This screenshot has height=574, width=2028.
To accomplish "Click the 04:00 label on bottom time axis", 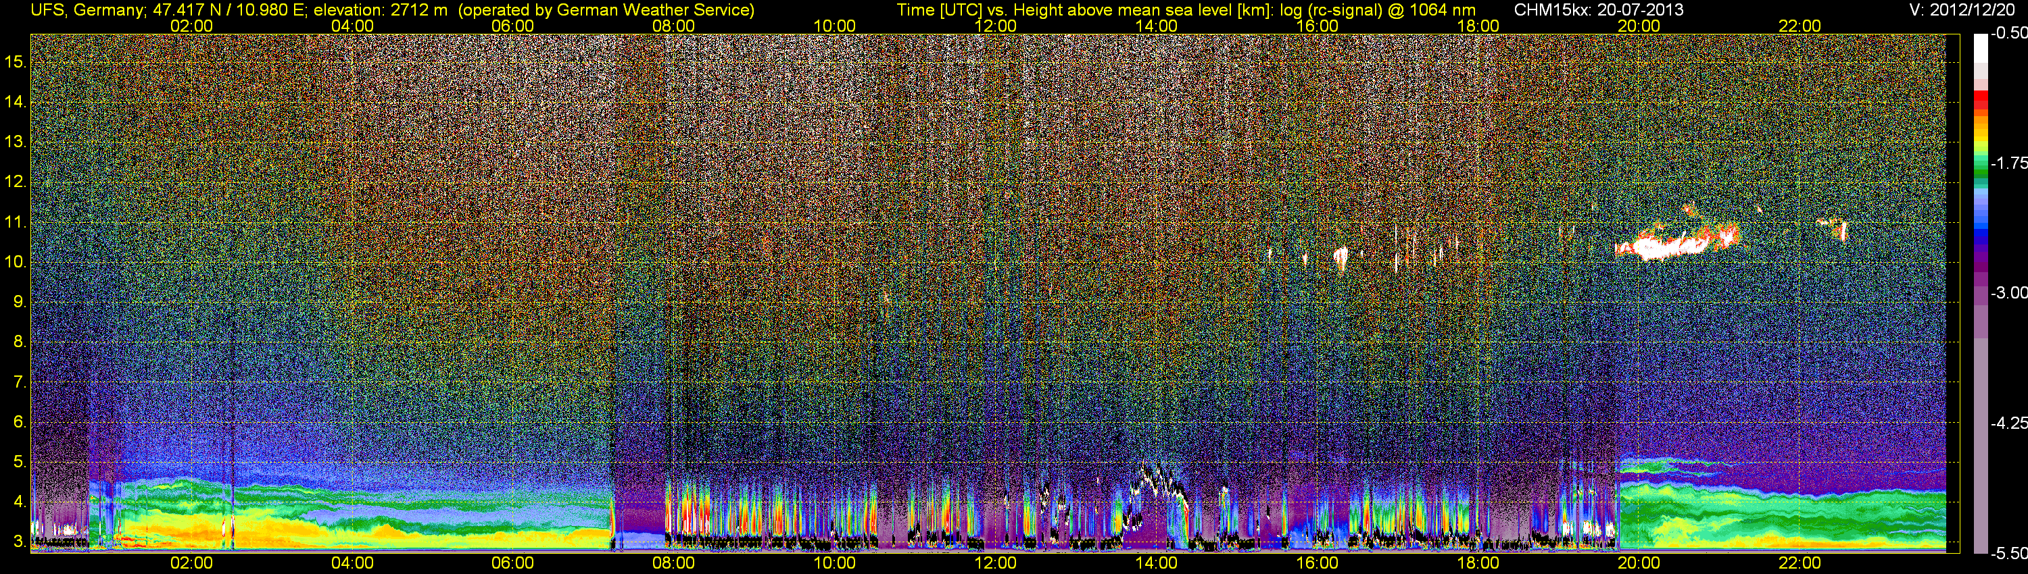I will click(x=352, y=563).
